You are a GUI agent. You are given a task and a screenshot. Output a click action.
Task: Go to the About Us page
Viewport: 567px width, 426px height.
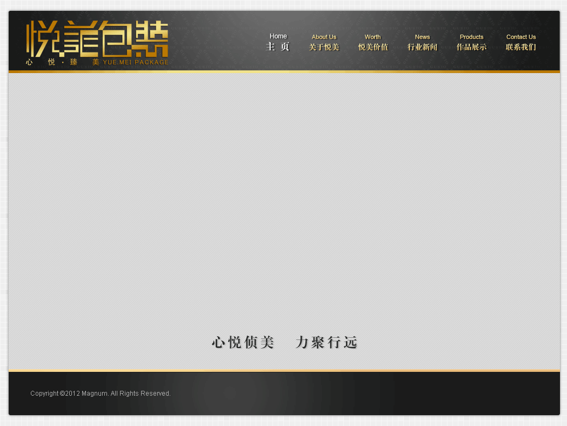[x=324, y=37]
